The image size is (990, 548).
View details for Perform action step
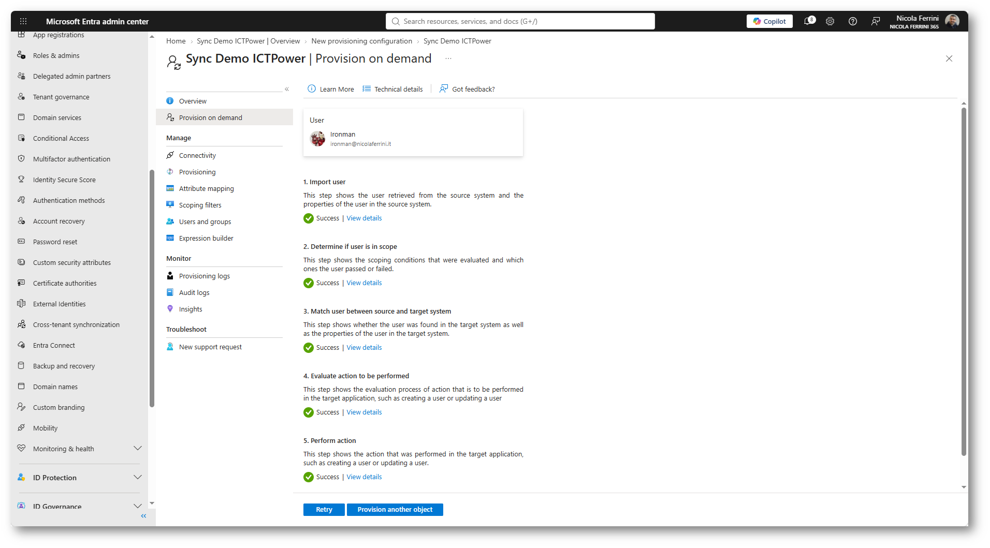[x=364, y=477]
